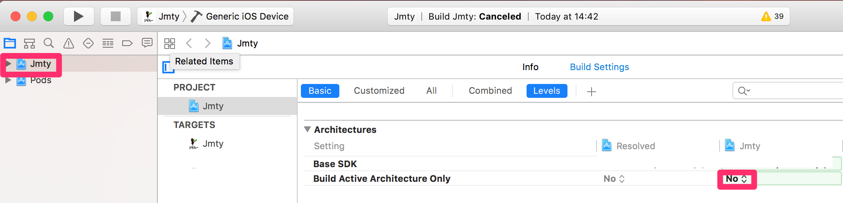Image resolution: width=843 pixels, height=203 pixels.
Task: Show the Debug navigator icon
Action: coord(108,43)
